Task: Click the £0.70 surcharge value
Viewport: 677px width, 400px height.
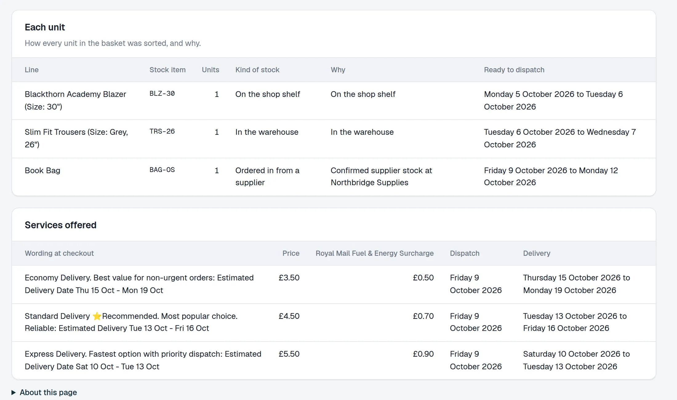Action: coord(423,316)
